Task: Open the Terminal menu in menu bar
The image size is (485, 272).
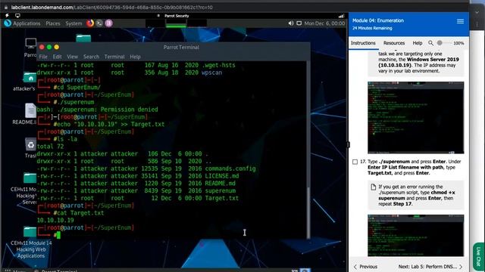Action: (114, 57)
